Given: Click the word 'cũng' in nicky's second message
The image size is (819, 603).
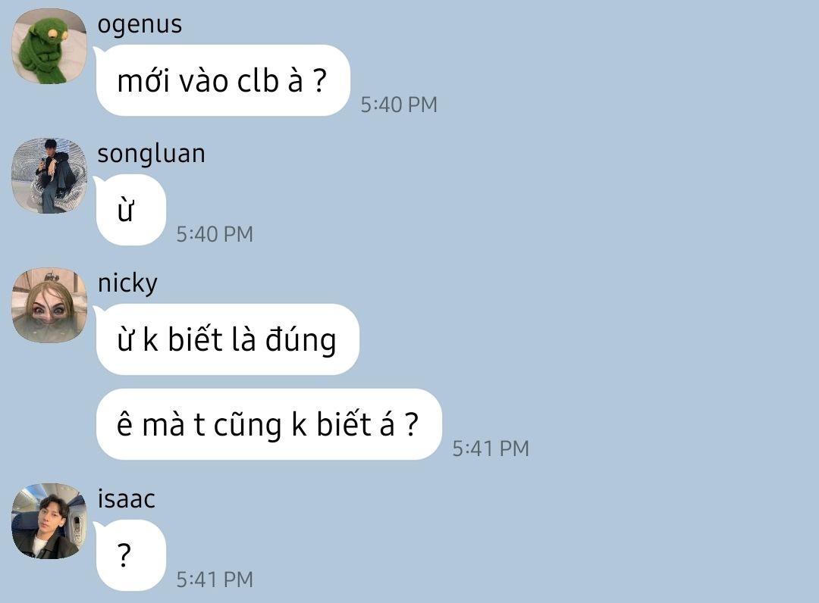Looking at the screenshot, I should [248, 426].
